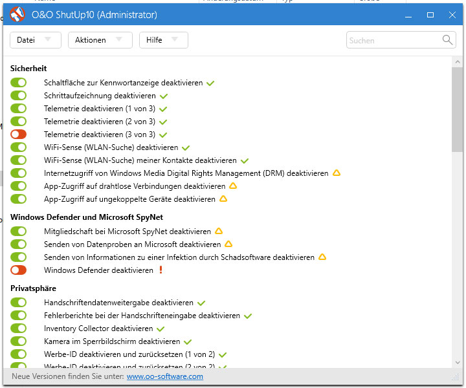The height and width of the screenshot is (388, 466).
Task: Open the Hilfe menu
Action: (x=163, y=40)
